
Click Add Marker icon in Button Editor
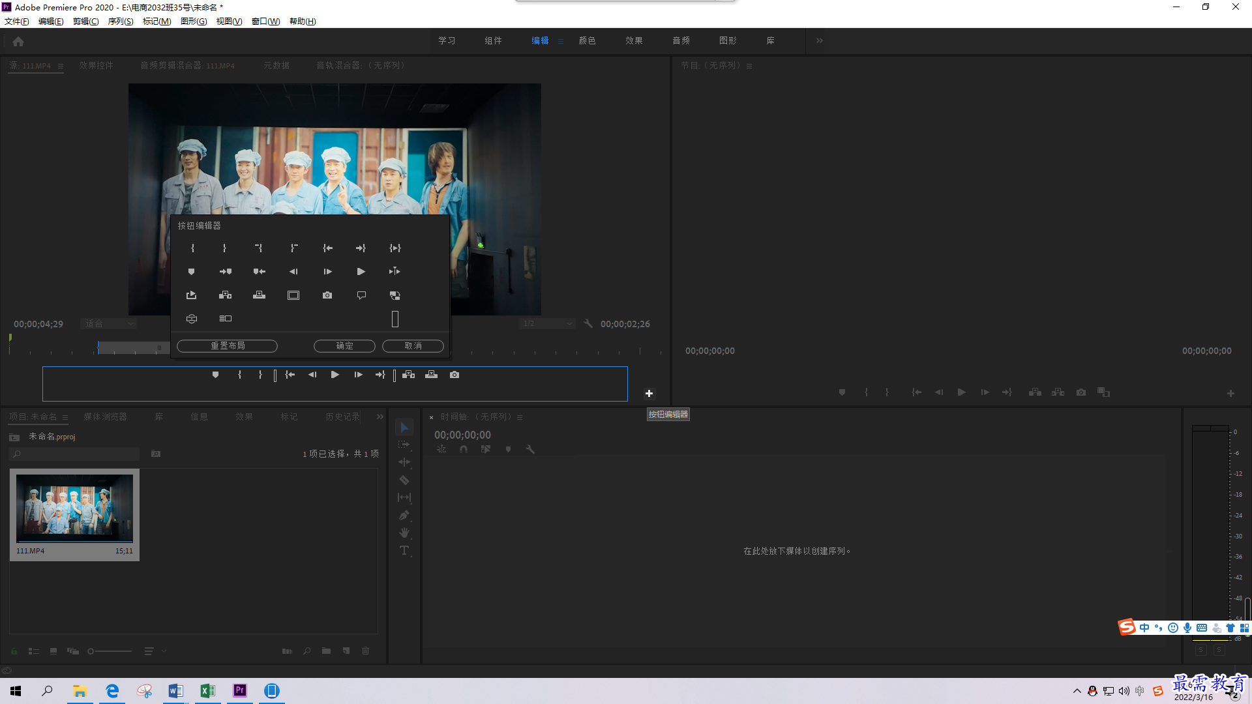191,272
